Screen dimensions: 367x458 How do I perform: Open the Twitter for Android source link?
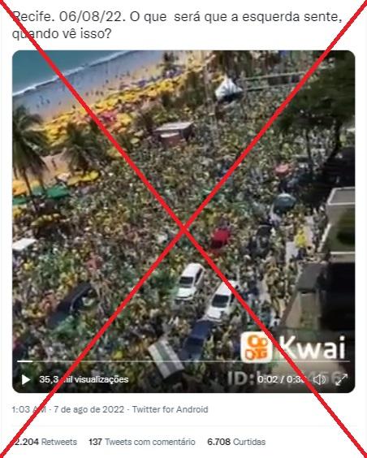pos(170,409)
